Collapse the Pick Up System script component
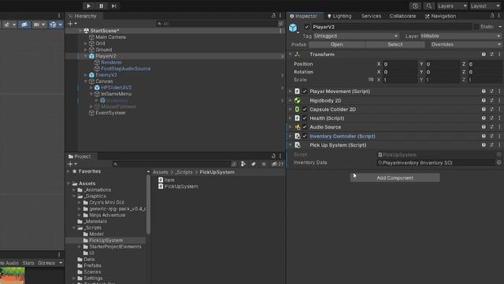The height and width of the screenshot is (284, 504). tap(291, 145)
